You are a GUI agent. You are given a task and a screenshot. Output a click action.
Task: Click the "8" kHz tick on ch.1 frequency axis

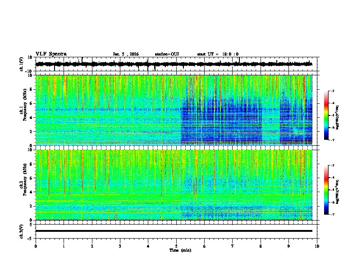click(x=31, y=89)
